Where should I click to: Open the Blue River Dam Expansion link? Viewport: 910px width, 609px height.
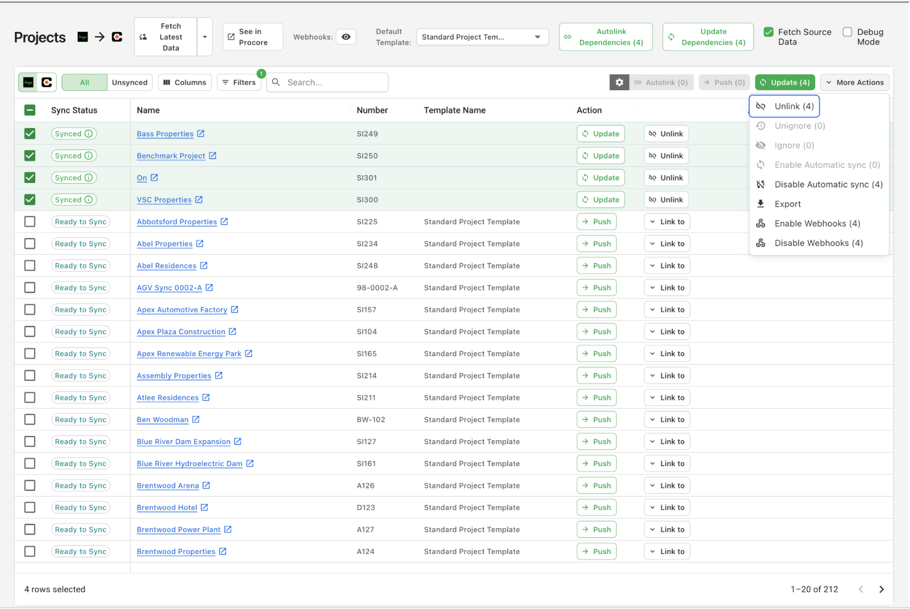(x=184, y=441)
